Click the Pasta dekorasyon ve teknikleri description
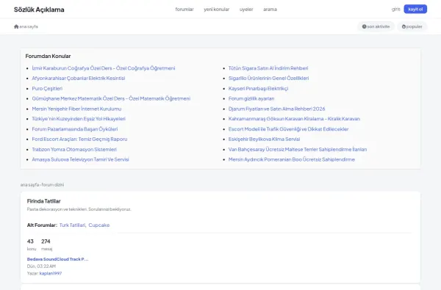The image size is (441, 290). pos(79,209)
